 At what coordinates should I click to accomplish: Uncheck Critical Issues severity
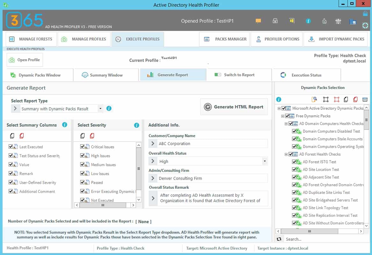(x=82, y=146)
